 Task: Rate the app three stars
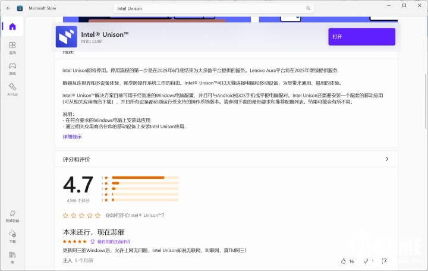(81, 216)
